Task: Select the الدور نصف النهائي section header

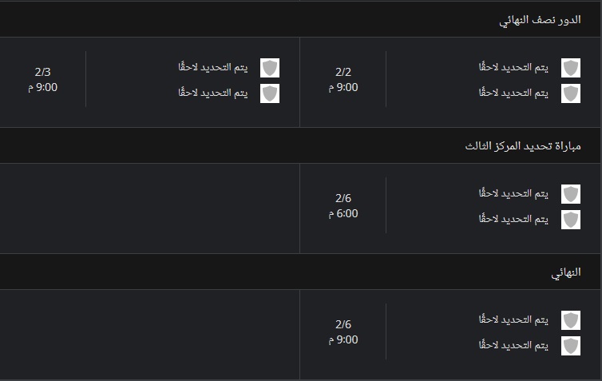Action: click(x=540, y=20)
